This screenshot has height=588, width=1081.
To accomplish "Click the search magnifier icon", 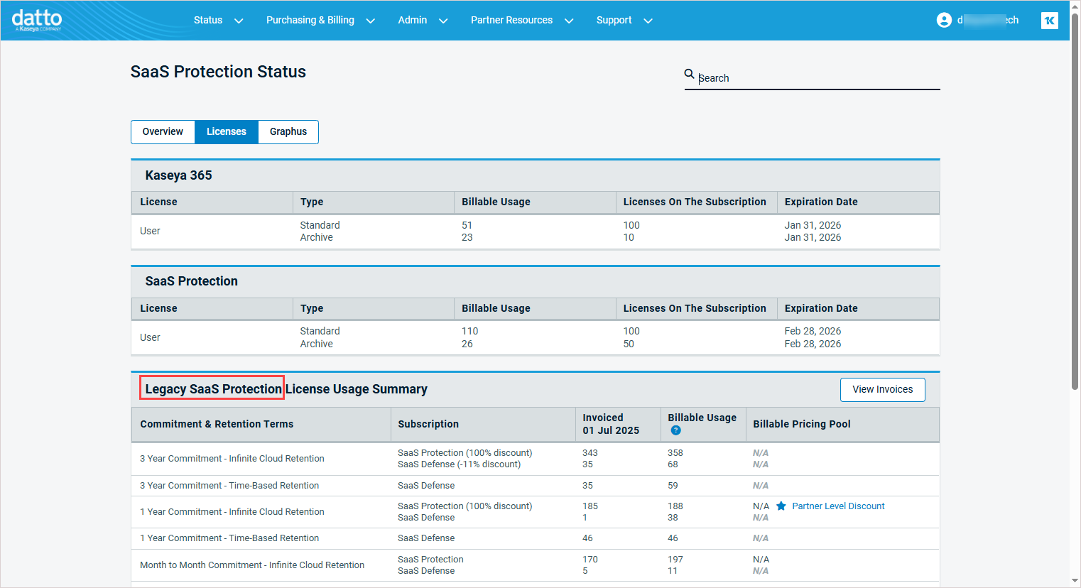I will click(689, 74).
